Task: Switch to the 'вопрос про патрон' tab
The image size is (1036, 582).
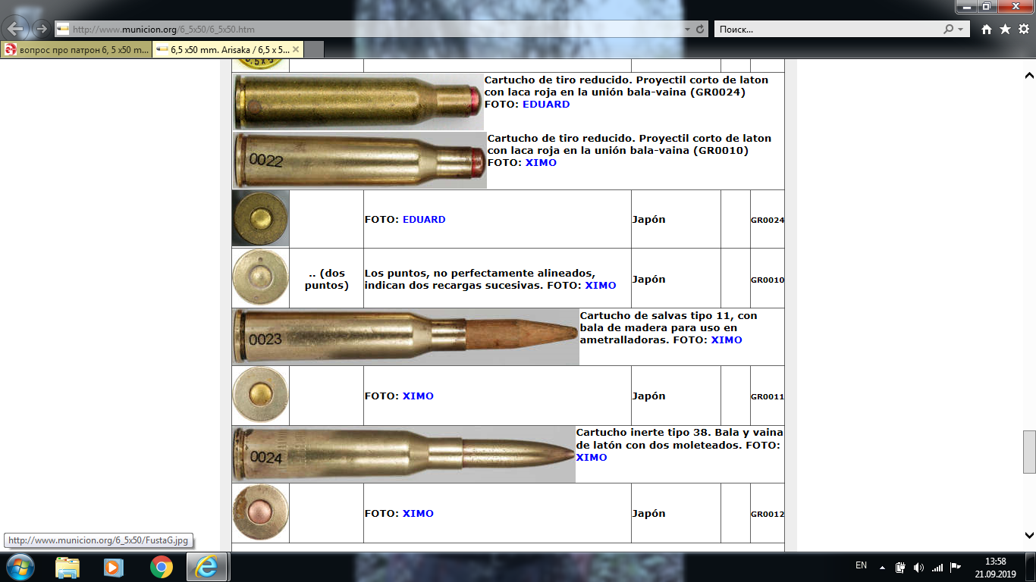Action: (x=77, y=49)
